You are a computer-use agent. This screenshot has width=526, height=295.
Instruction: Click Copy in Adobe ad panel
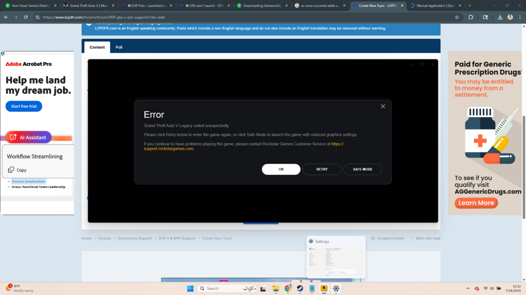coord(17,170)
